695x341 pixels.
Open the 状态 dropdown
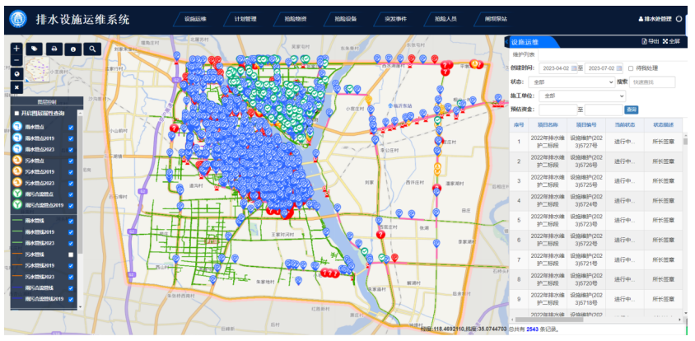tap(570, 82)
